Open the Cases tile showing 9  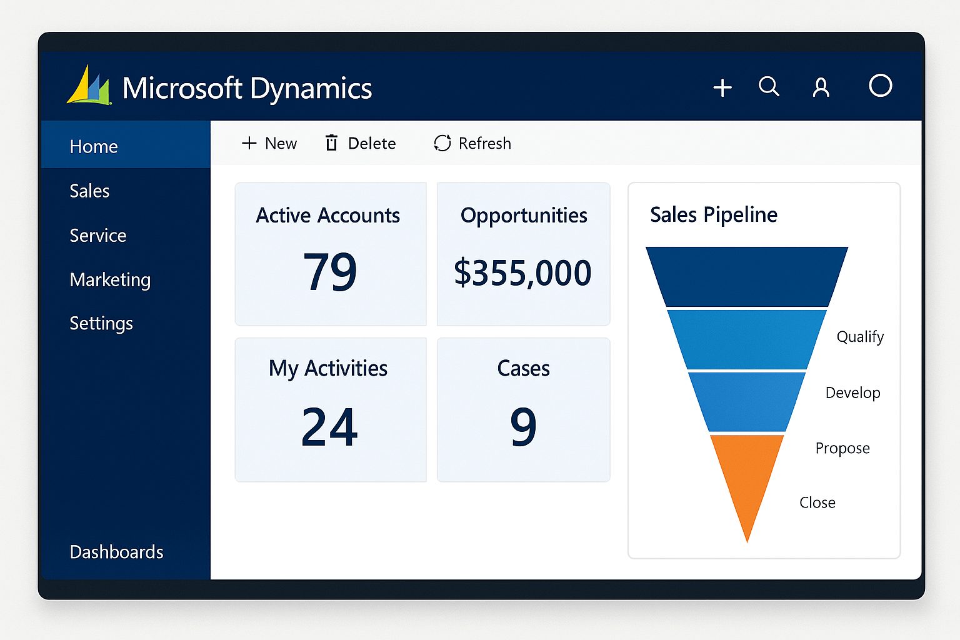pyautogui.click(x=523, y=409)
